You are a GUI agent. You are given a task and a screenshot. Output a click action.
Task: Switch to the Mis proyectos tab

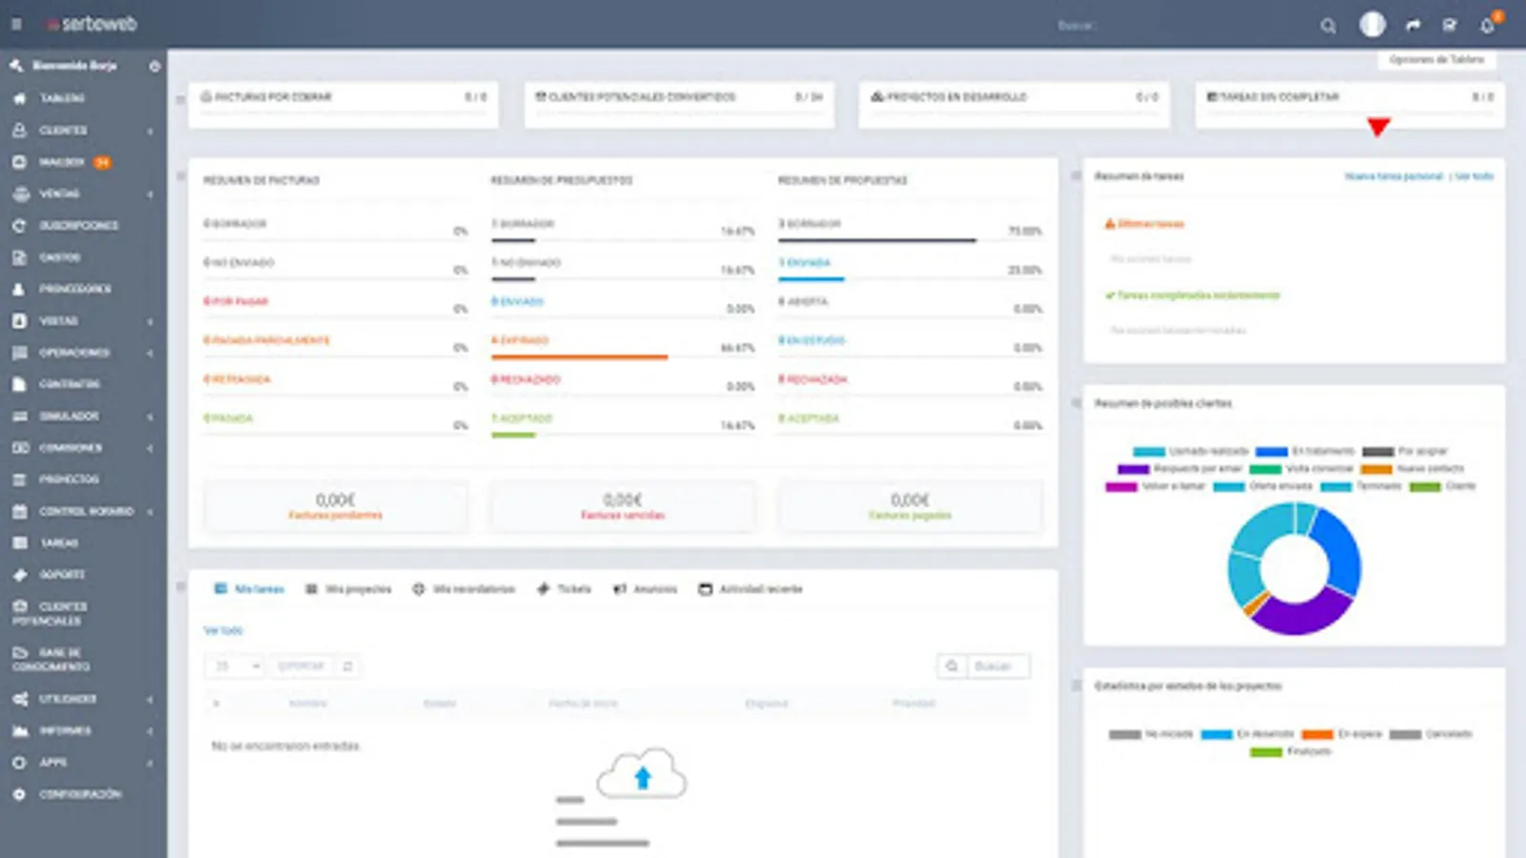tap(348, 589)
